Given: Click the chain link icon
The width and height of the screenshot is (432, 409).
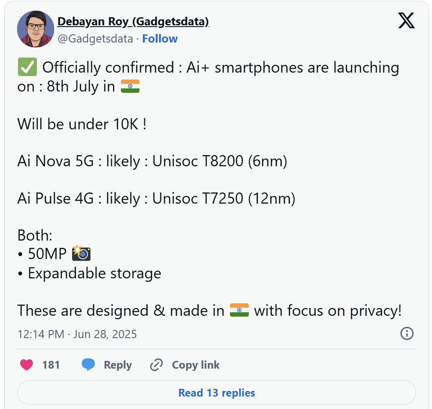Looking at the screenshot, I should [x=156, y=365].
